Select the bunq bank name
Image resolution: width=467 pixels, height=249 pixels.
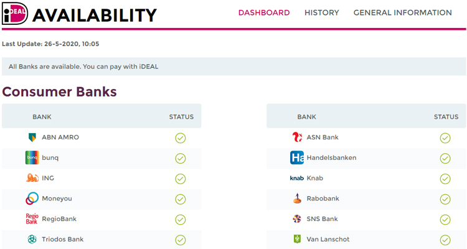coord(50,158)
